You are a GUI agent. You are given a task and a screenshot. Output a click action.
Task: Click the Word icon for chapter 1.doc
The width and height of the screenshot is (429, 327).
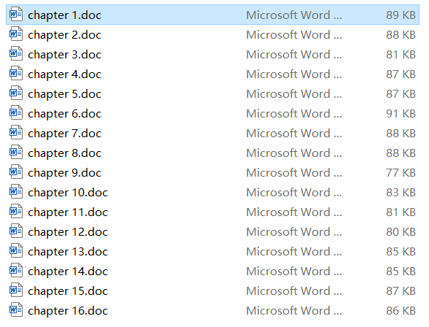click(x=16, y=14)
